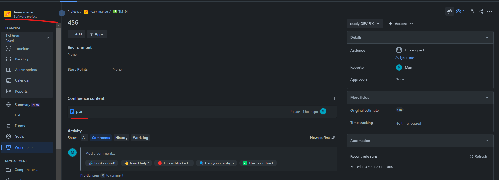Collapse the More fields panel

tap(487, 97)
